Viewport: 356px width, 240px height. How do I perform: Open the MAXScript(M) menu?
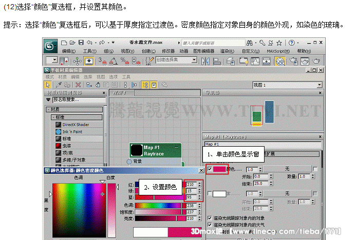click(278, 51)
